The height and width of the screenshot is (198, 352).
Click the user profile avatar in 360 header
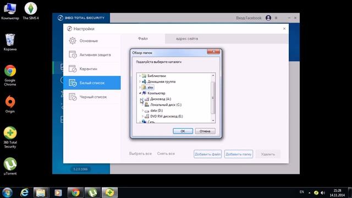click(x=268, y=18)
